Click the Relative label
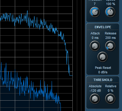Viewport: 122px width, 111px height. click(x=111, y=86)
